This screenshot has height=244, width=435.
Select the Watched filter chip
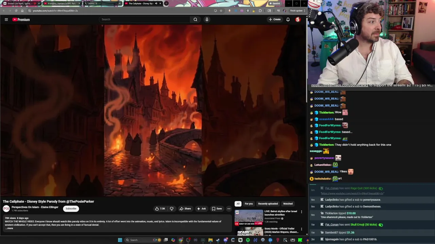(288, 204)
